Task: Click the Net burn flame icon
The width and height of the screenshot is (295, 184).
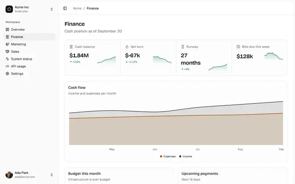Action: (127, 47)
